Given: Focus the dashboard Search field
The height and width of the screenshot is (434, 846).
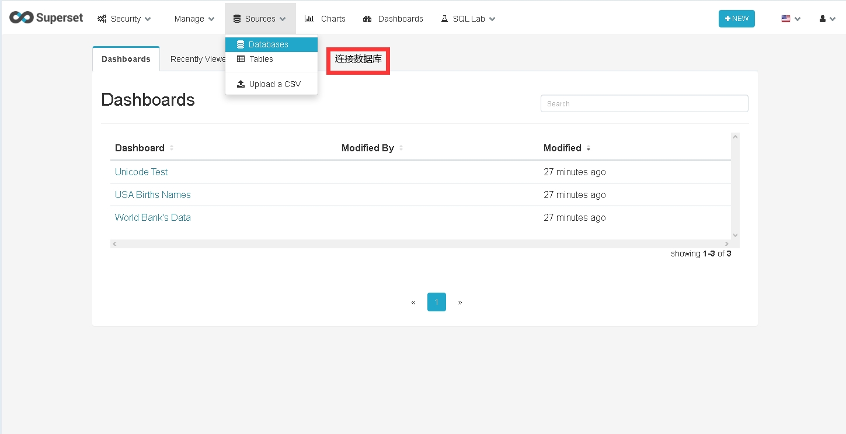Looking at the screenshot, I should pos(645,103).
